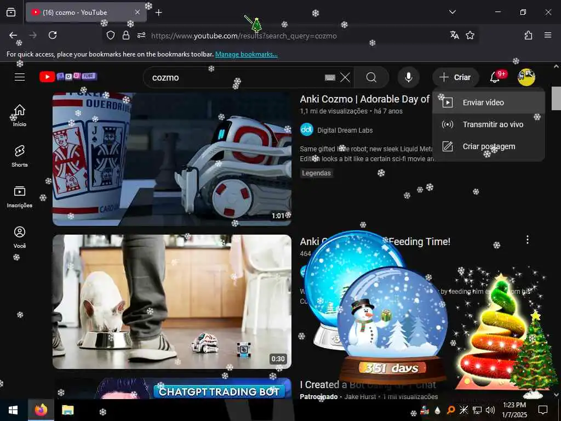Open the account avatar menu
The height and width of the screenshot is (421, 561).
click(x=526, y=77)
